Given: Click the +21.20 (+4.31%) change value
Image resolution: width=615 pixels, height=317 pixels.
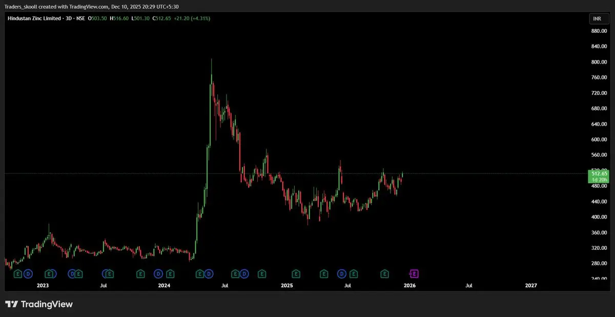Looking at the screenshot, I should tap(192, 18).
